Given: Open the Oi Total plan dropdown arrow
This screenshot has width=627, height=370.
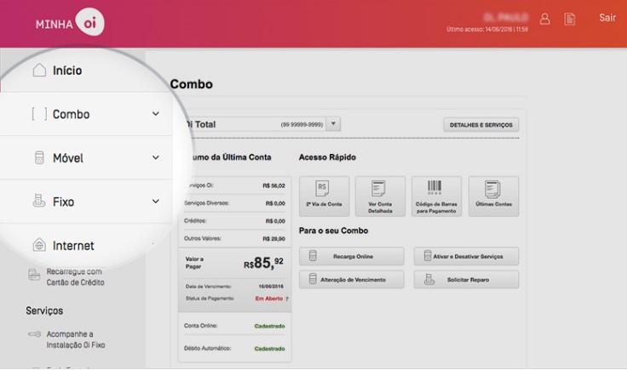Looking at the screenshot, I should click(x=333, y=123).
